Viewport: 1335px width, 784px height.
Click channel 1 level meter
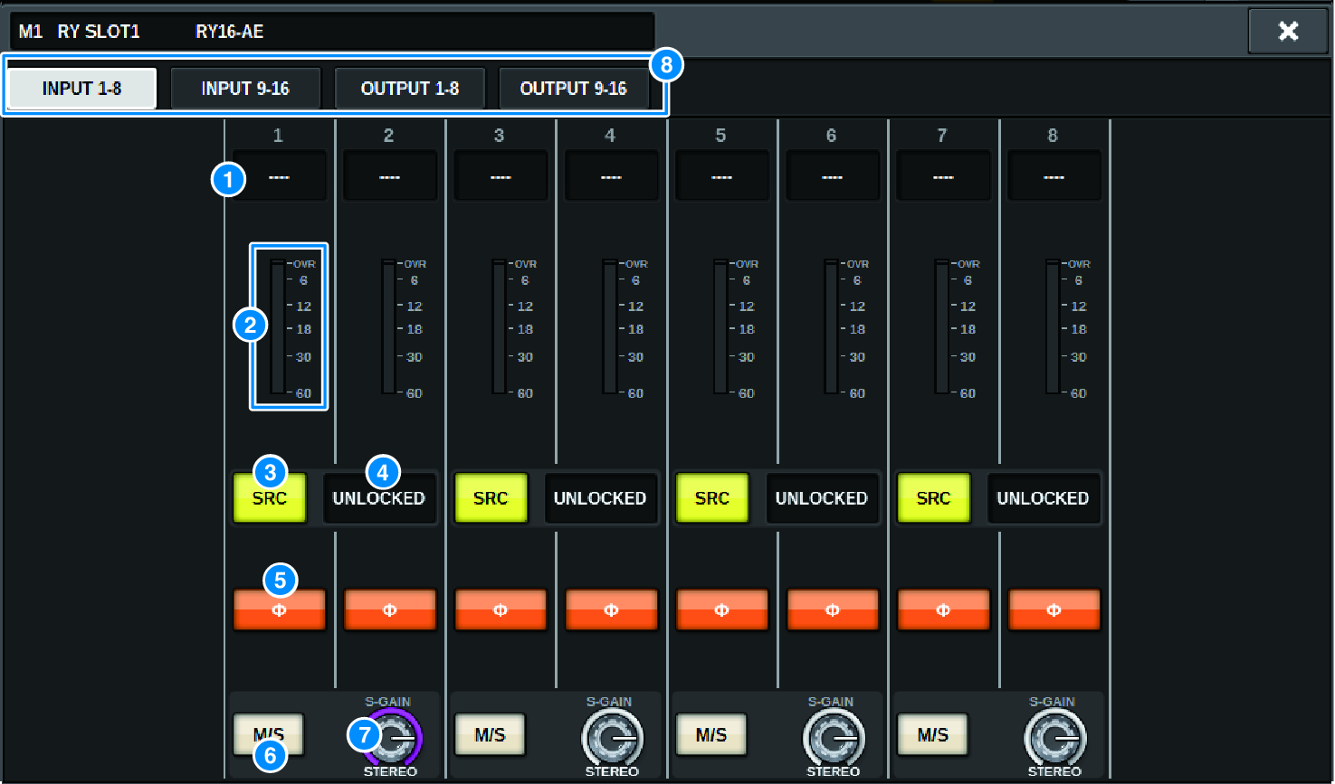[x=279, y=327]
